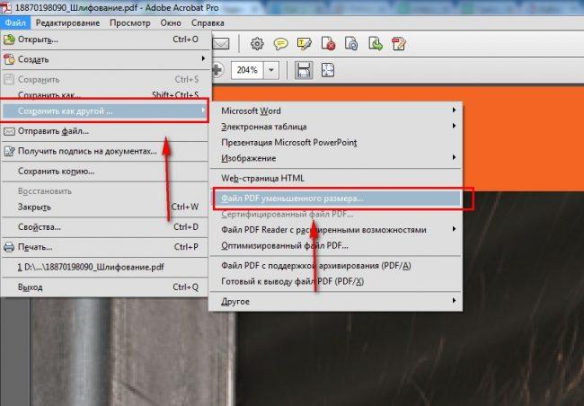Select Получить подпись на документах...
The image size is (584, 406).
[x=105, y=151]
